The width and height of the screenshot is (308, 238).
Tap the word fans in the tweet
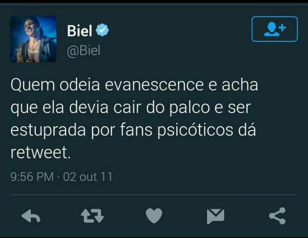pos(136,130)
